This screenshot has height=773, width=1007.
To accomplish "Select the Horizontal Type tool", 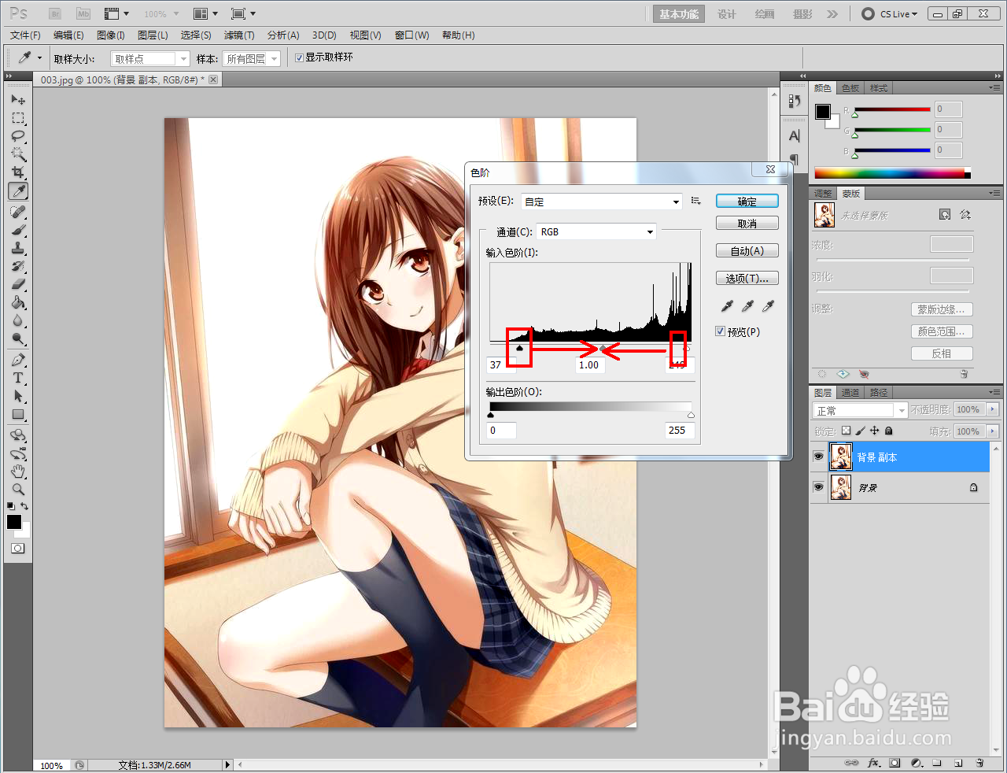I will point(18,378).
